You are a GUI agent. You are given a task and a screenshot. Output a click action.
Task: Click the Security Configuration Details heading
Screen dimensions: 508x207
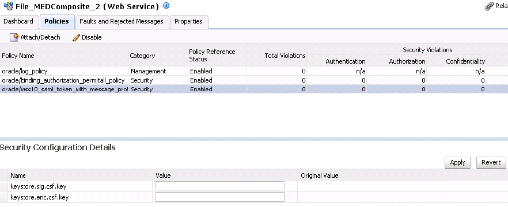[58, 148]
